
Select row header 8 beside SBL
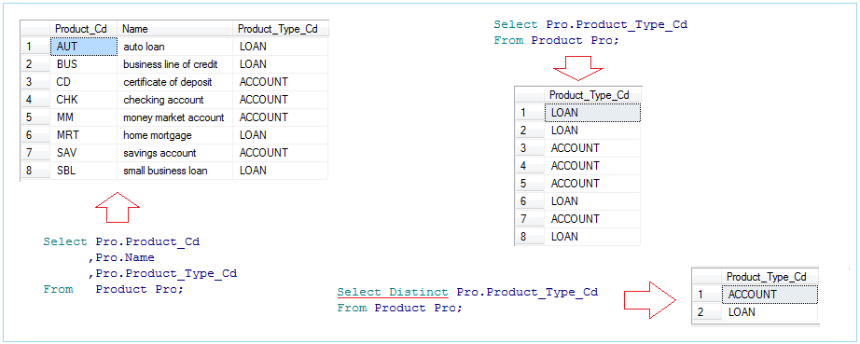pos(35,171)
